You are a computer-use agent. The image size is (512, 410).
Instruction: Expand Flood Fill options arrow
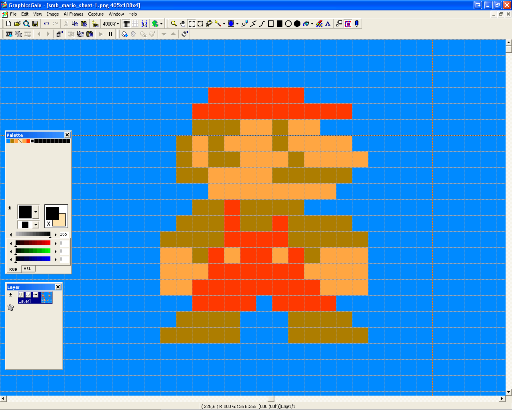click(312, 24)
